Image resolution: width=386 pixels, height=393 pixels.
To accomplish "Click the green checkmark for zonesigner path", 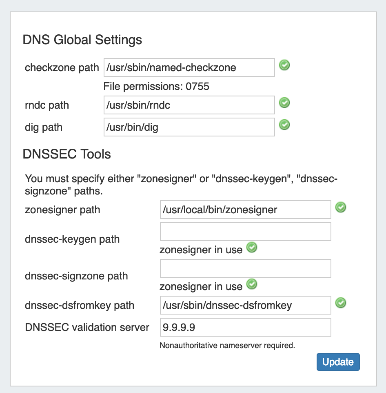I will pos(341,208).
